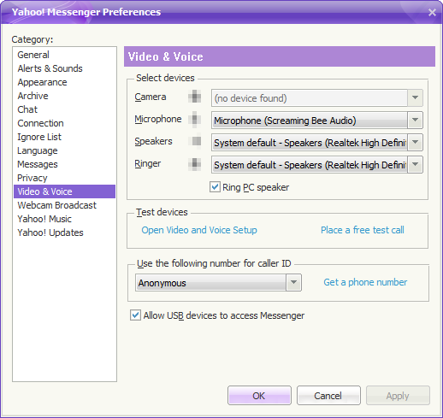Click the Microphone device icon
The width and height of the screenshot is (443, 418).
(x=195, y=119)
